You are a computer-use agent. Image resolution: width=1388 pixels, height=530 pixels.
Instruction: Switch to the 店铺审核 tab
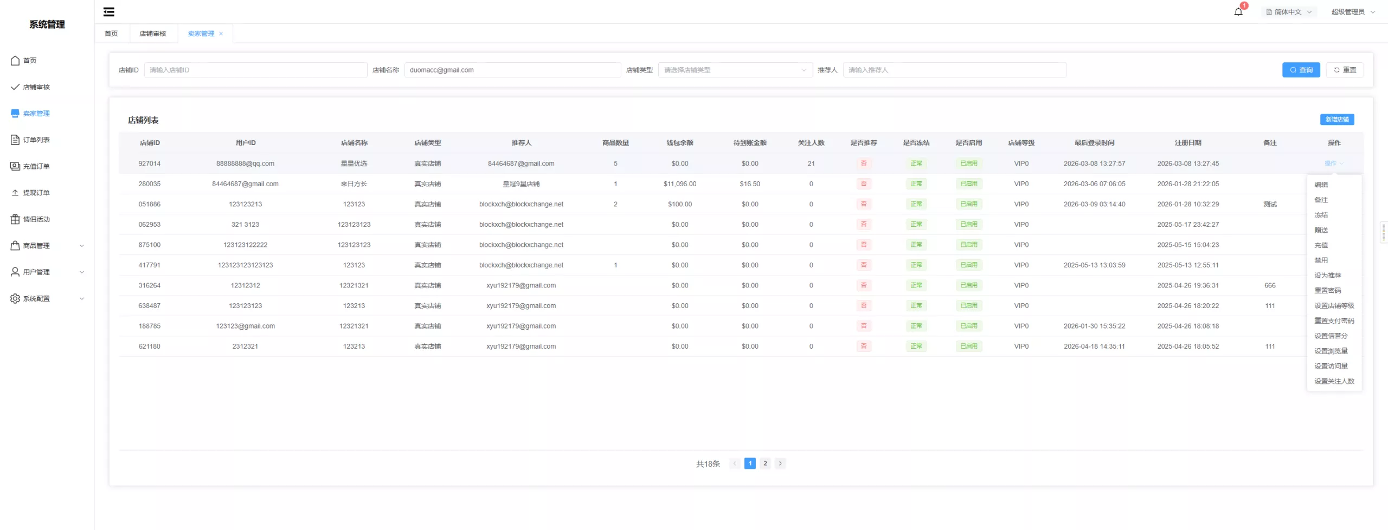click(x=153, y=34)
